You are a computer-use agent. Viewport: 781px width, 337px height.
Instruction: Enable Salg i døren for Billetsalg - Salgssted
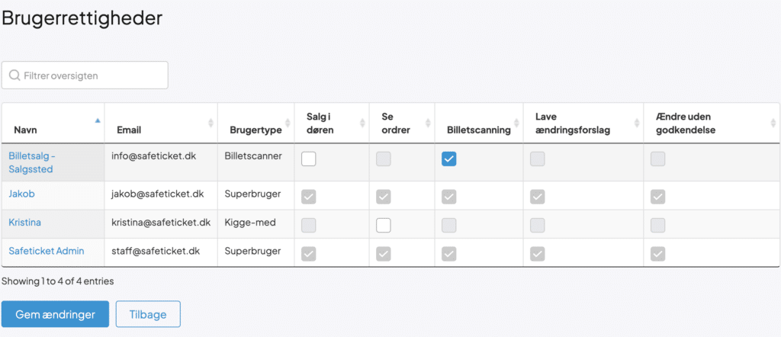309,159
